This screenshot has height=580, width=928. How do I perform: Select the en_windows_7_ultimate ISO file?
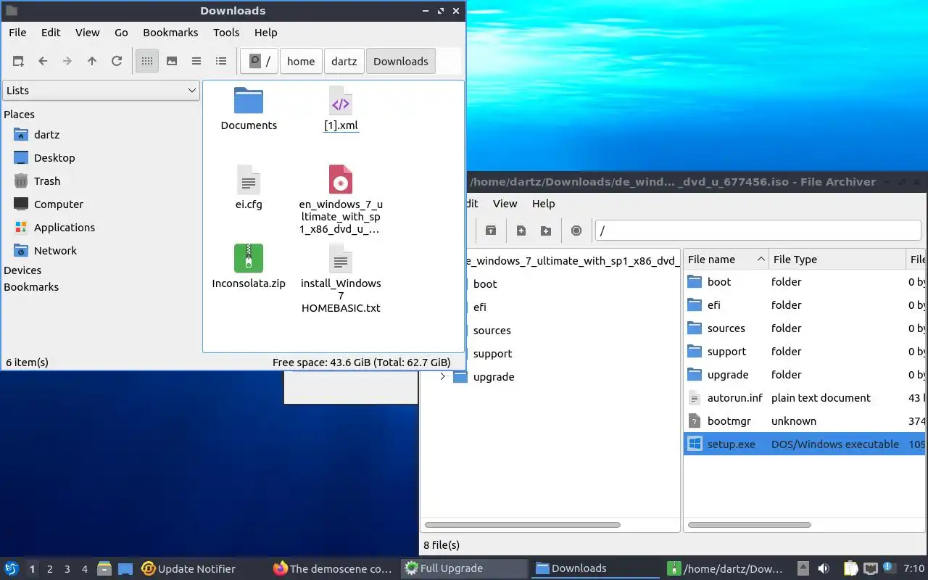coord(341,180)
